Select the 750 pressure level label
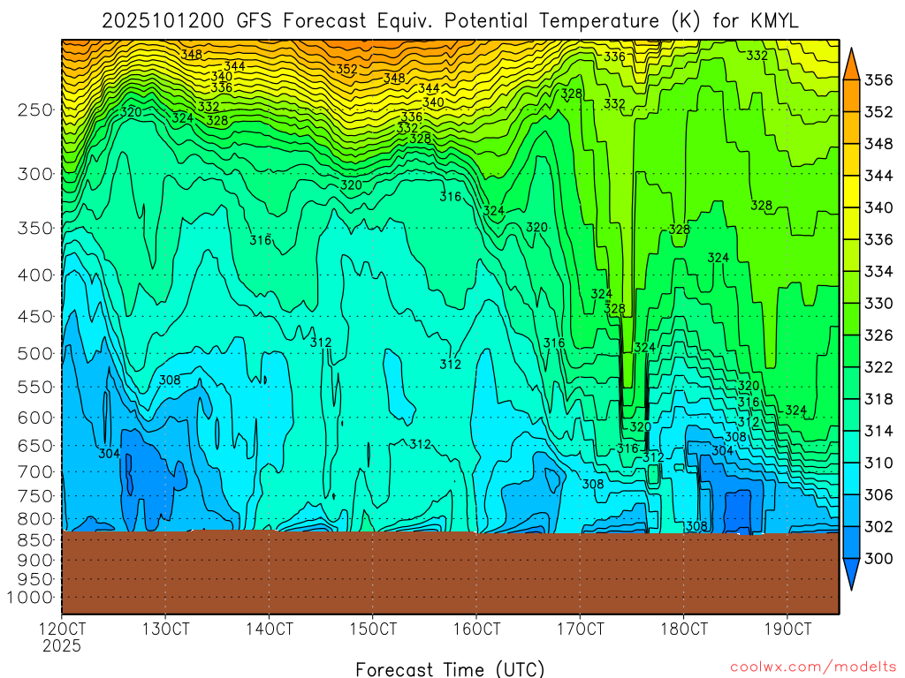Image resolution: width=905 pixels, height=678 pixels. [35, 496]
